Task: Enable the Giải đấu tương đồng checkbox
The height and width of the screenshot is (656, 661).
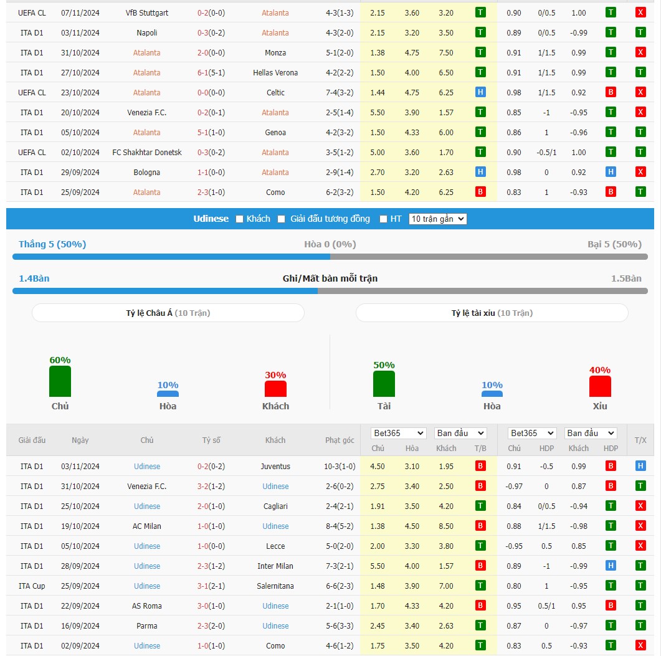Action: [281, 219]
